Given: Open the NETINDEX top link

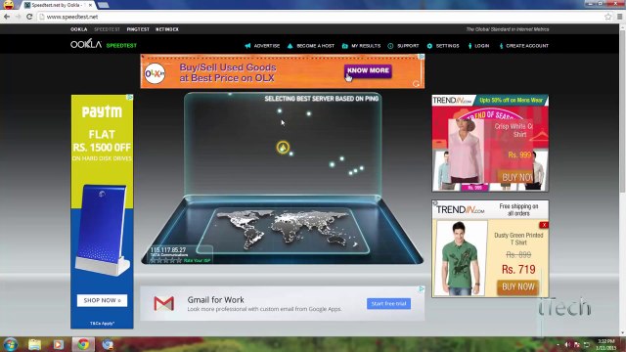Looking at the screenshot, I should coord(167,29).
